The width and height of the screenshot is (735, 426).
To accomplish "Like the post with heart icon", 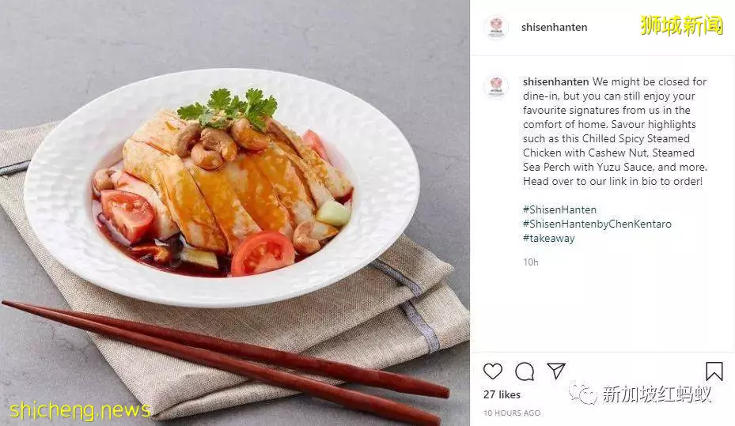I will pyautogui.click(x=493, y=371).
